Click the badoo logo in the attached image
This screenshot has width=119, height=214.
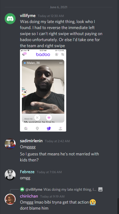point(43,55)
